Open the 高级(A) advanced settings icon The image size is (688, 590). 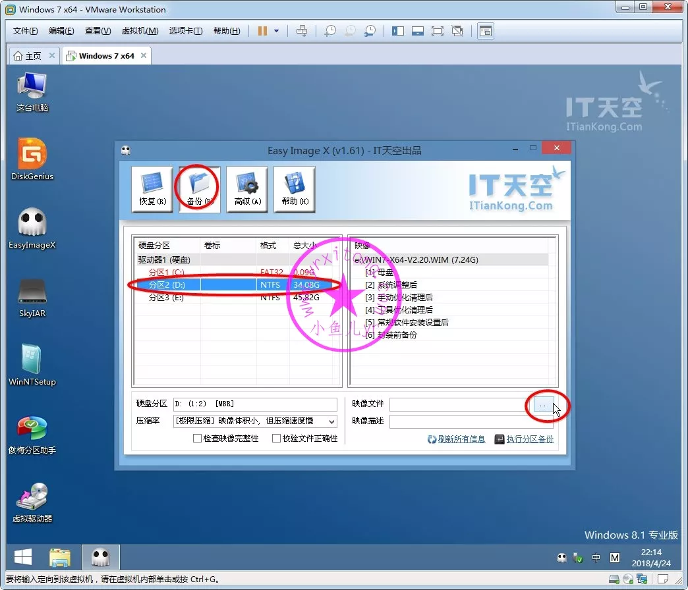[247, 189]
